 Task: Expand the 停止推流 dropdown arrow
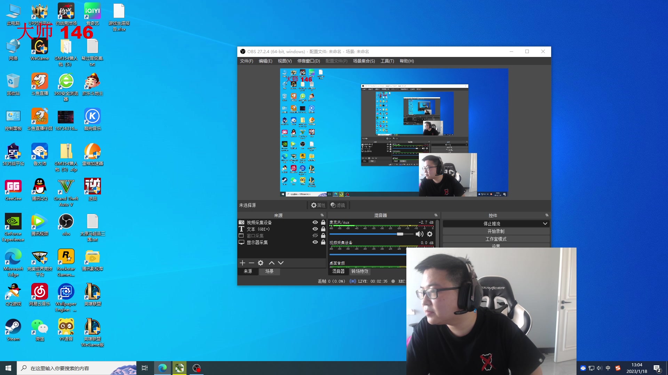tap(545, 224)
